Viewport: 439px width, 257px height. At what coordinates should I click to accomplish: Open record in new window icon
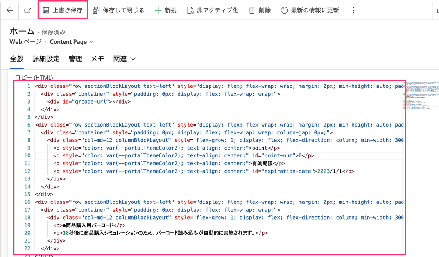click(x=27, y=10)
